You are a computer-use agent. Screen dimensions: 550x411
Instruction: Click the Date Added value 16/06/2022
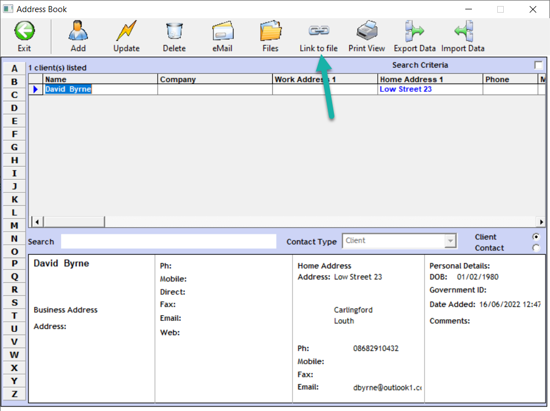tap(510, 304)
